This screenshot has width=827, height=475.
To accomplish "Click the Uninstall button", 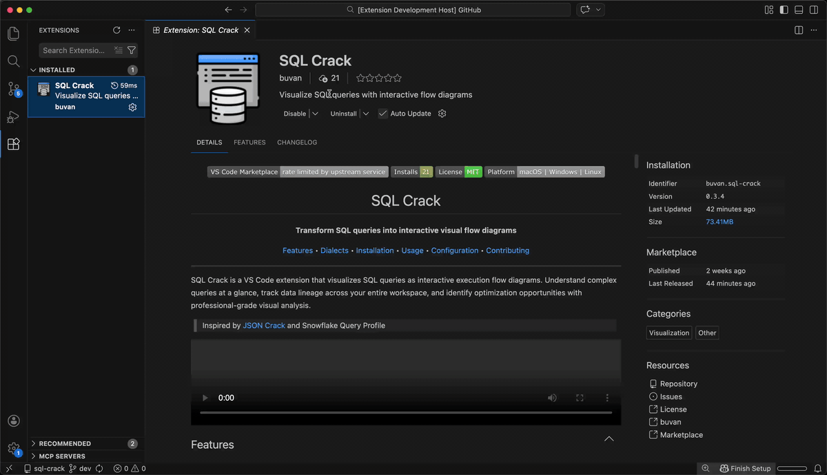I will click(343, 114).
